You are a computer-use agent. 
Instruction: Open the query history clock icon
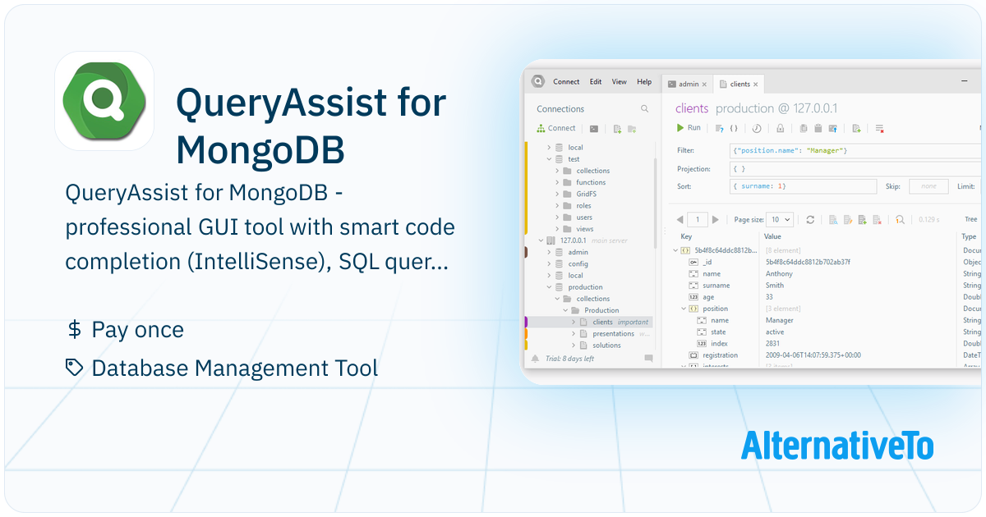(757, 129)
